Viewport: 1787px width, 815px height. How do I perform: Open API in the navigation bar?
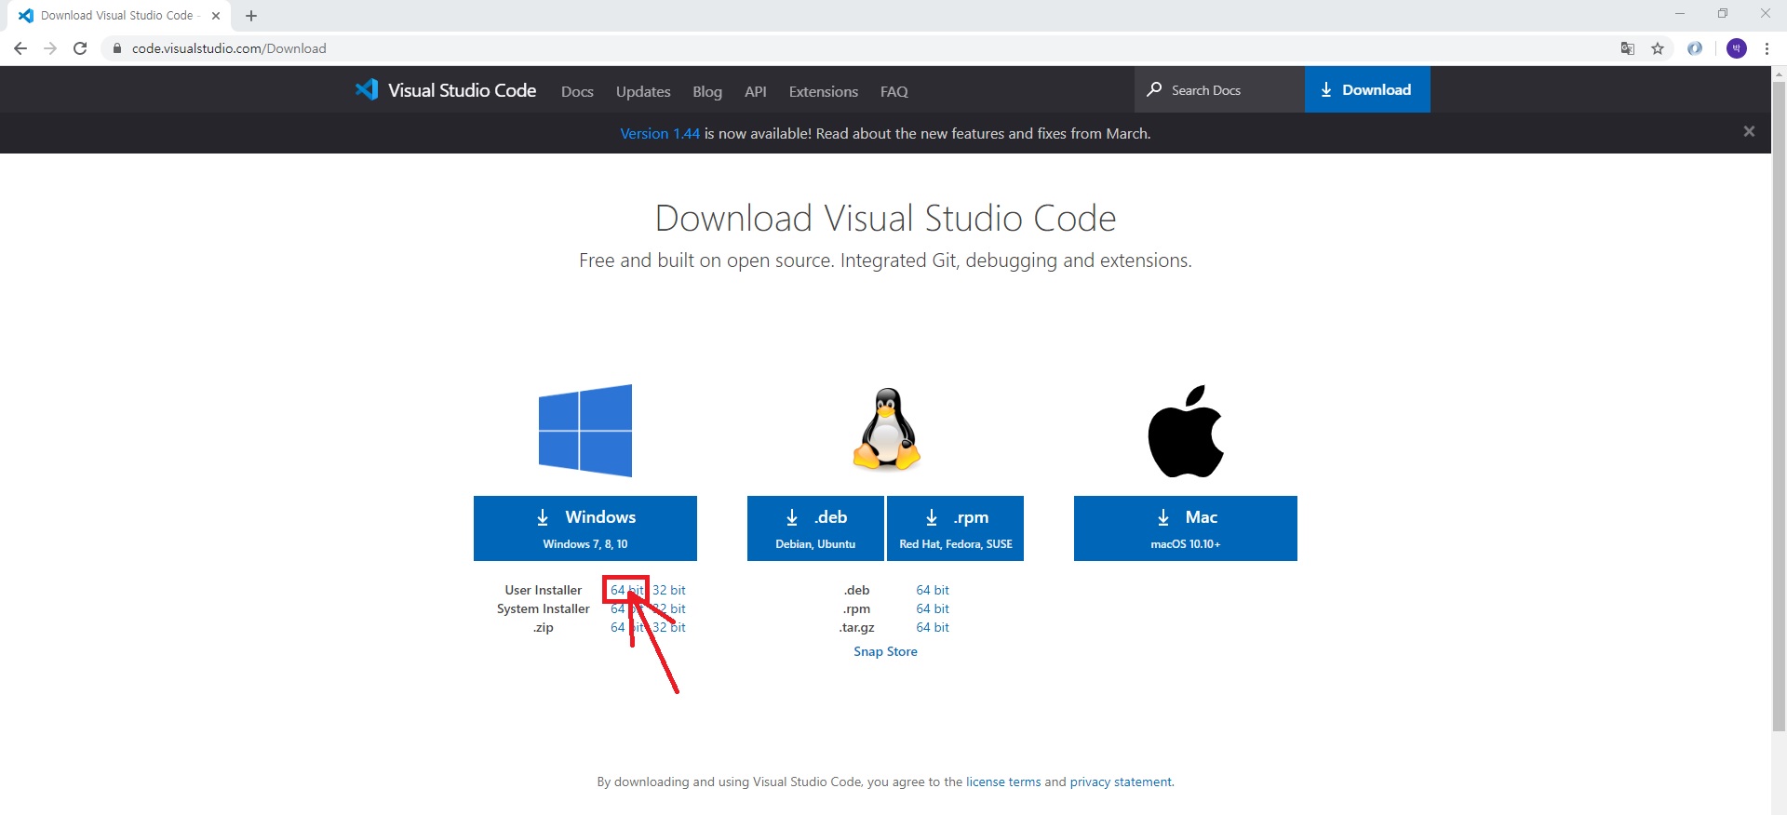point(756,91)
